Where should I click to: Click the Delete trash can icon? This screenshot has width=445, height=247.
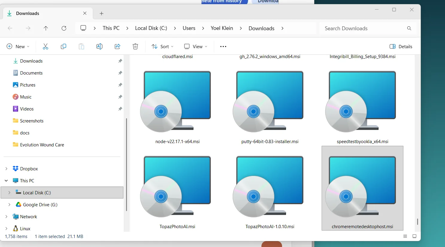(x=135, y=46)
